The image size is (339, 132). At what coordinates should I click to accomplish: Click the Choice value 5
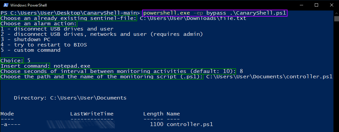point(29,61)
